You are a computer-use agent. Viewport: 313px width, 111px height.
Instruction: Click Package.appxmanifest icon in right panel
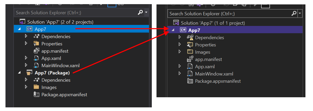pyautogui.click(x=190, y=81)
